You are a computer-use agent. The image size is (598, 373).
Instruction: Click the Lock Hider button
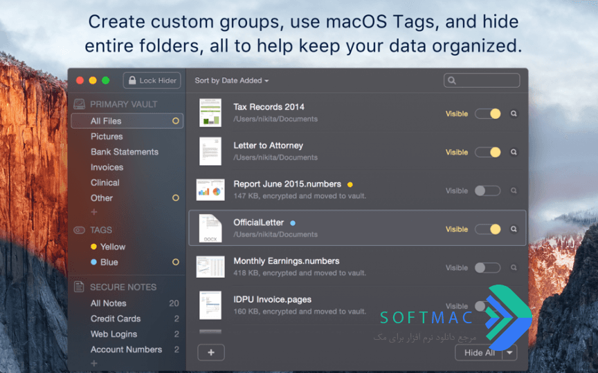pyautogui.click(x=152, y=80)
